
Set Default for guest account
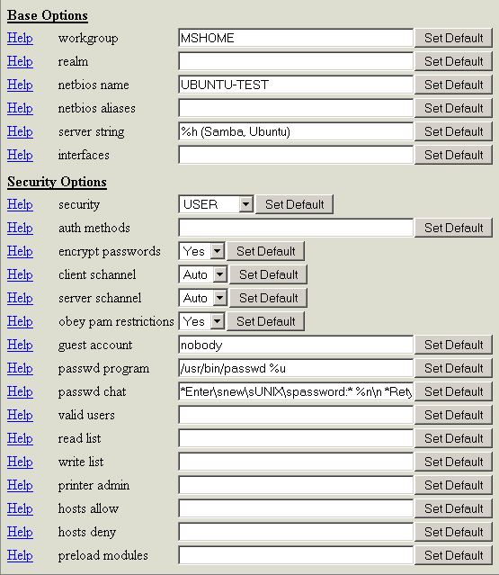(x=453, y=345)
